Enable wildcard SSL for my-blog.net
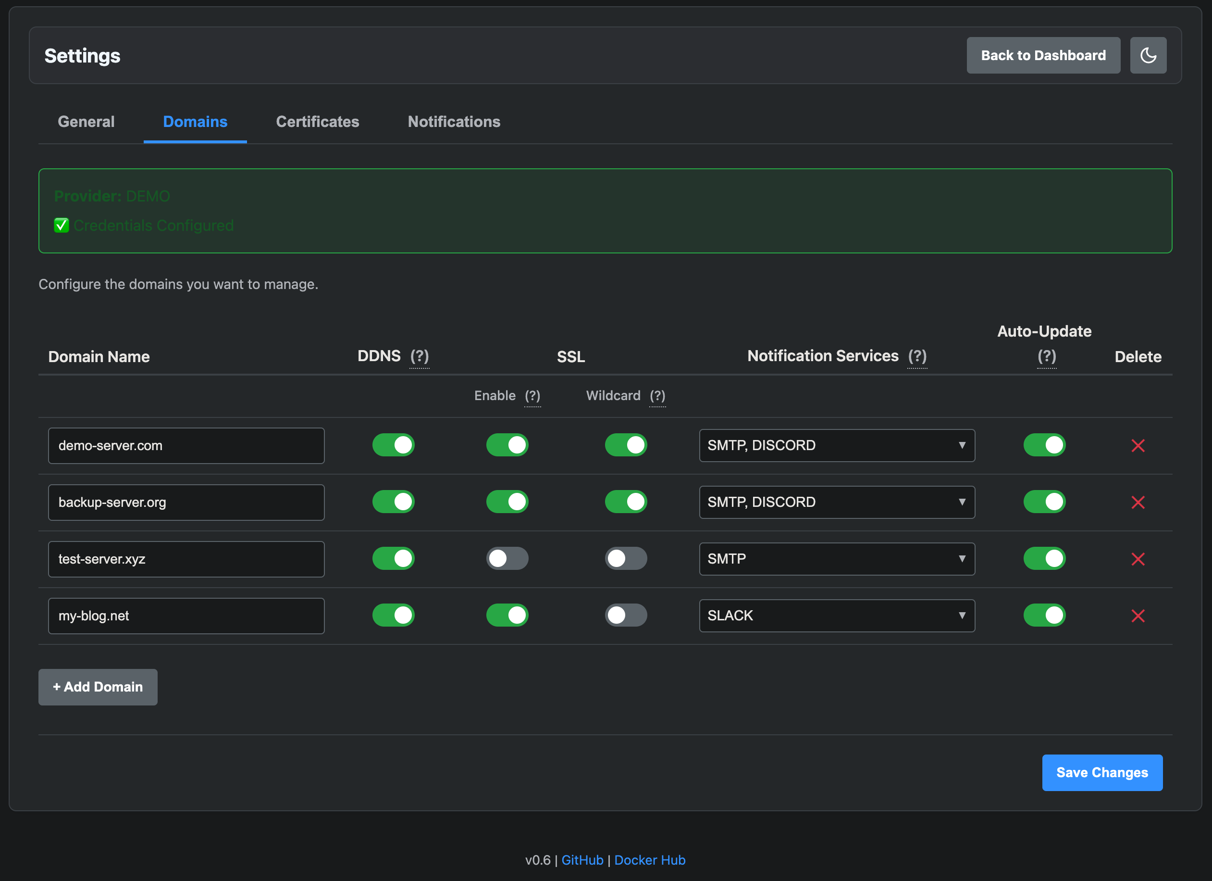Screen dimensions: 1212x881 point(625,615)
